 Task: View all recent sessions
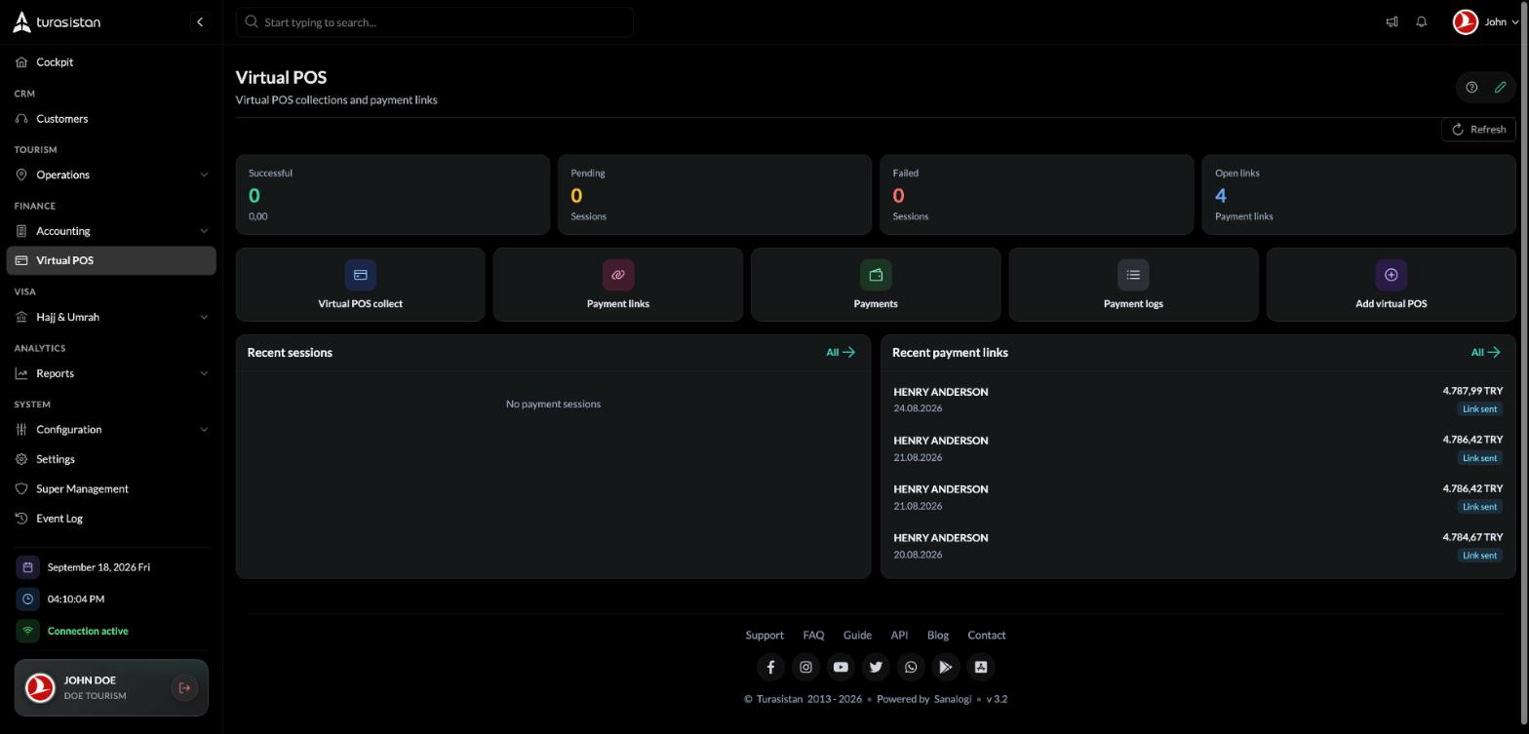[x=841, y=353]
